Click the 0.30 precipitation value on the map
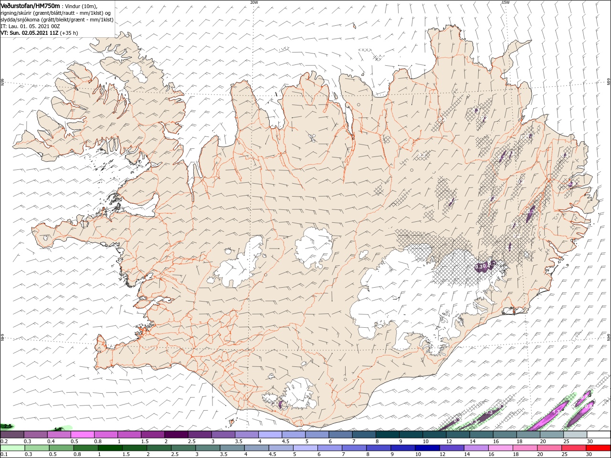611x458 pixels. (481, 266)
